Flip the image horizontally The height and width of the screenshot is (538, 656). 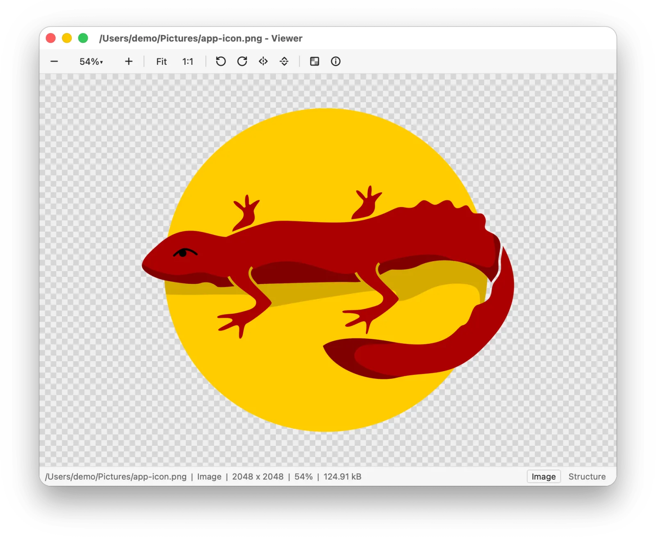[x=263, y=62]
